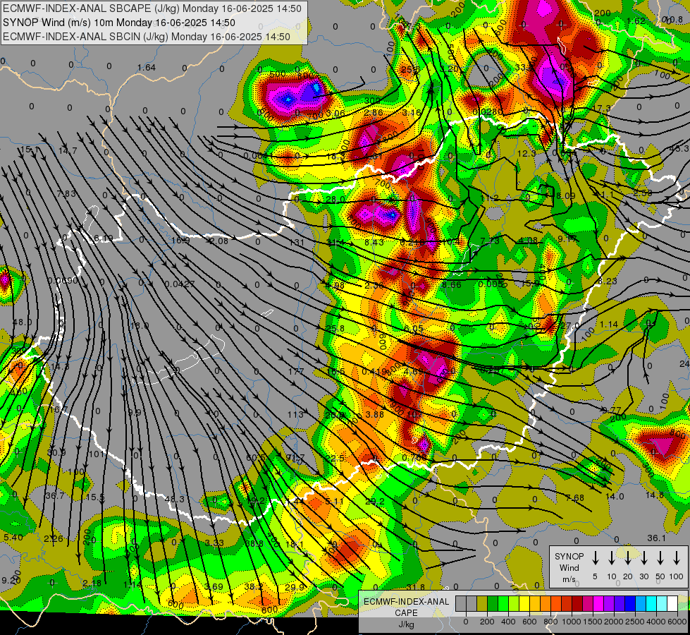The height and width of the screenshot is (635, 690).
Task: Click the map value '9.77'
Action: pos(611,410)
